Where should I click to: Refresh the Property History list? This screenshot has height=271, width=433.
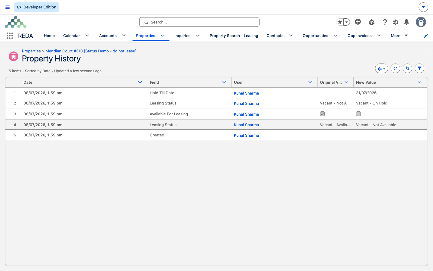point(395,68)
